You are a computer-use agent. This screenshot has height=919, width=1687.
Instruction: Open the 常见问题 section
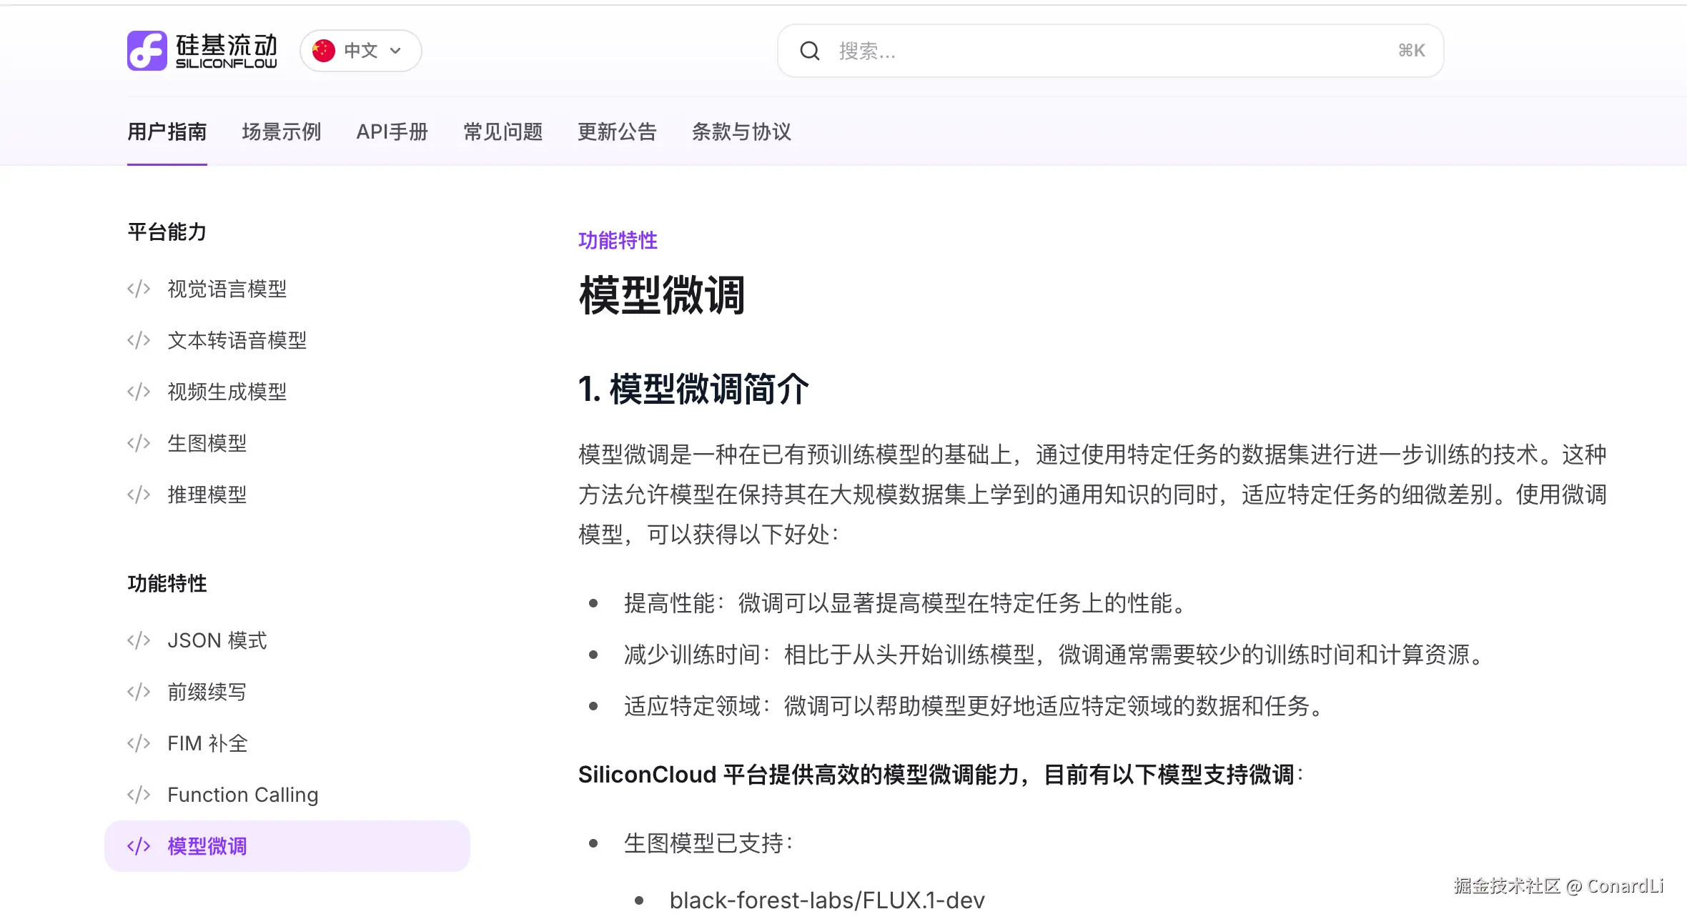coord(503,131)
